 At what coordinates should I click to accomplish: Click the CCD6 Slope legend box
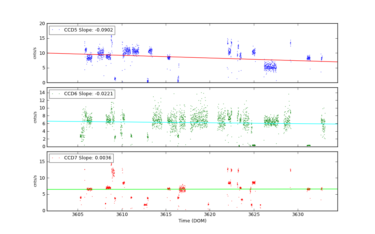click(x=82, y=94)
